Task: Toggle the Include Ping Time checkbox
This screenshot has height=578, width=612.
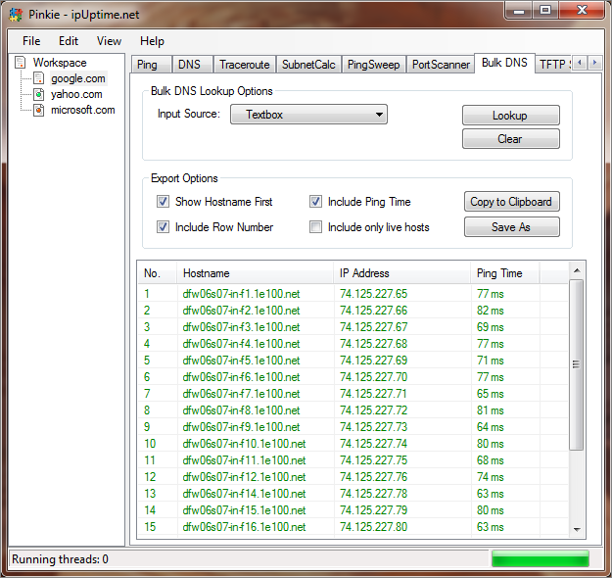Action: (x=316, y=202)
